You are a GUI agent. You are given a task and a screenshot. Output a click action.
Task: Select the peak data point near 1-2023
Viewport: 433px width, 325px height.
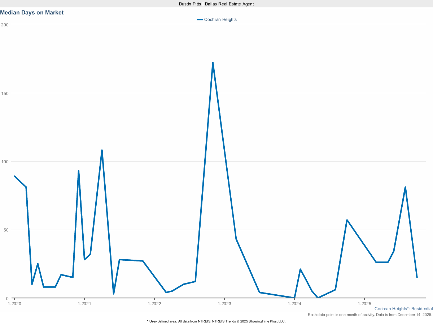tap(213, 62)
